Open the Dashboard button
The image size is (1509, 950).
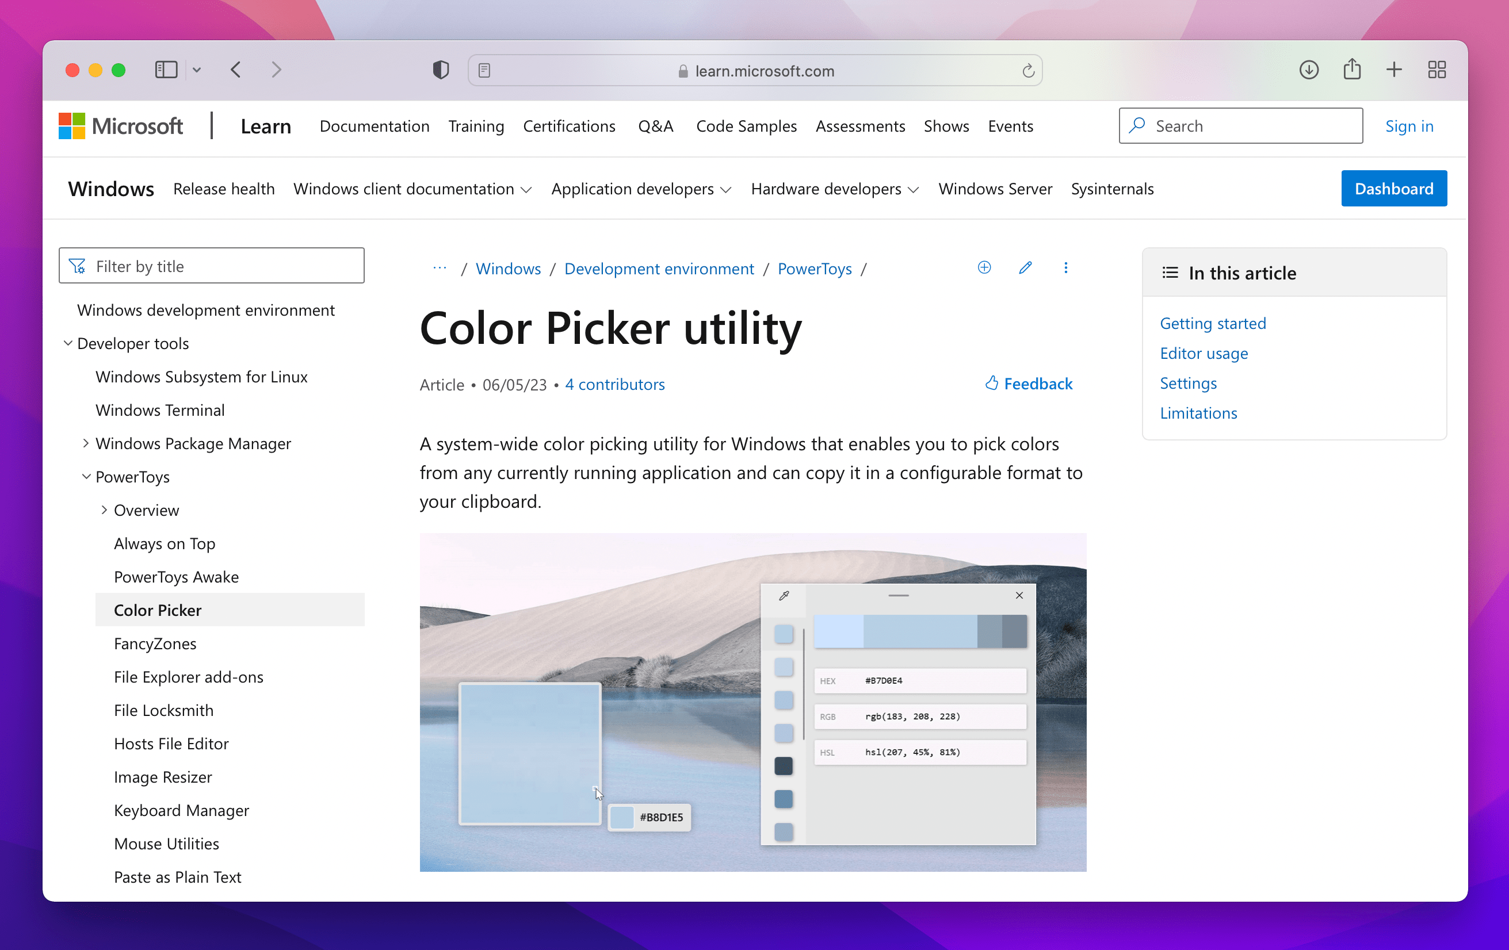[1394, 189]
